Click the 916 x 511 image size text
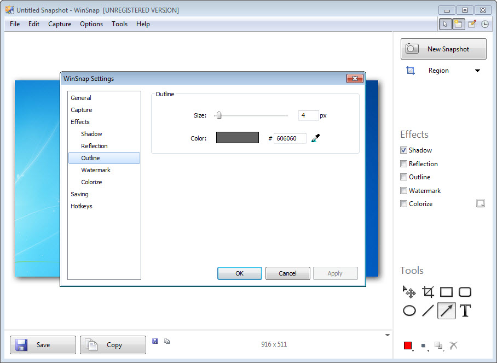 coord(274,344)
